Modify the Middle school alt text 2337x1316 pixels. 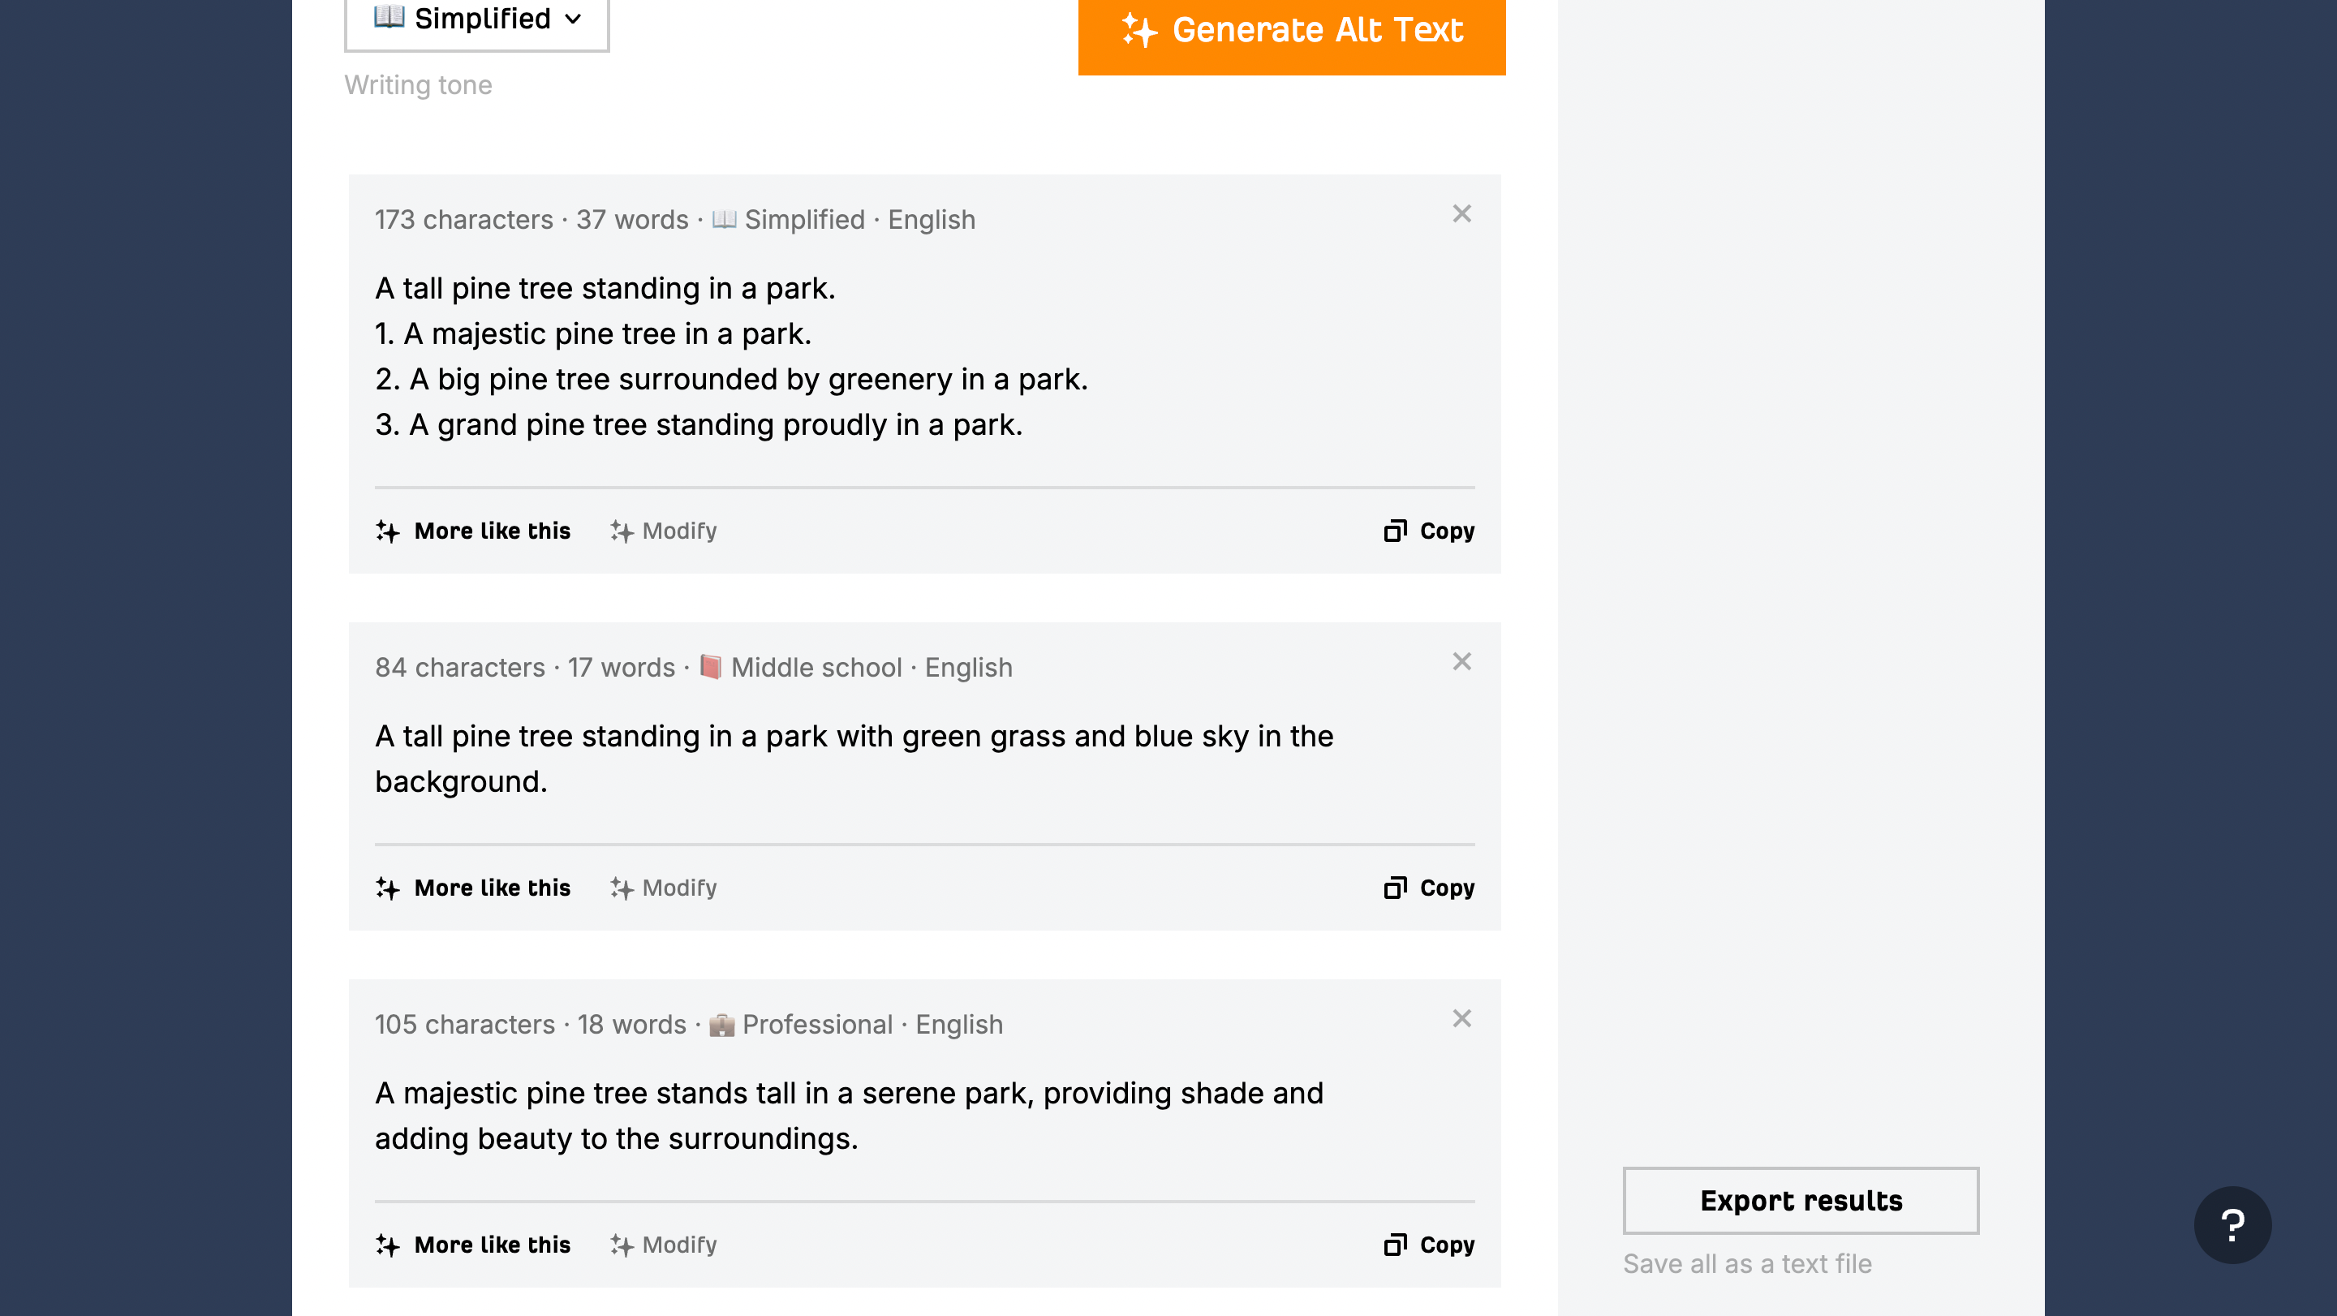663,888
